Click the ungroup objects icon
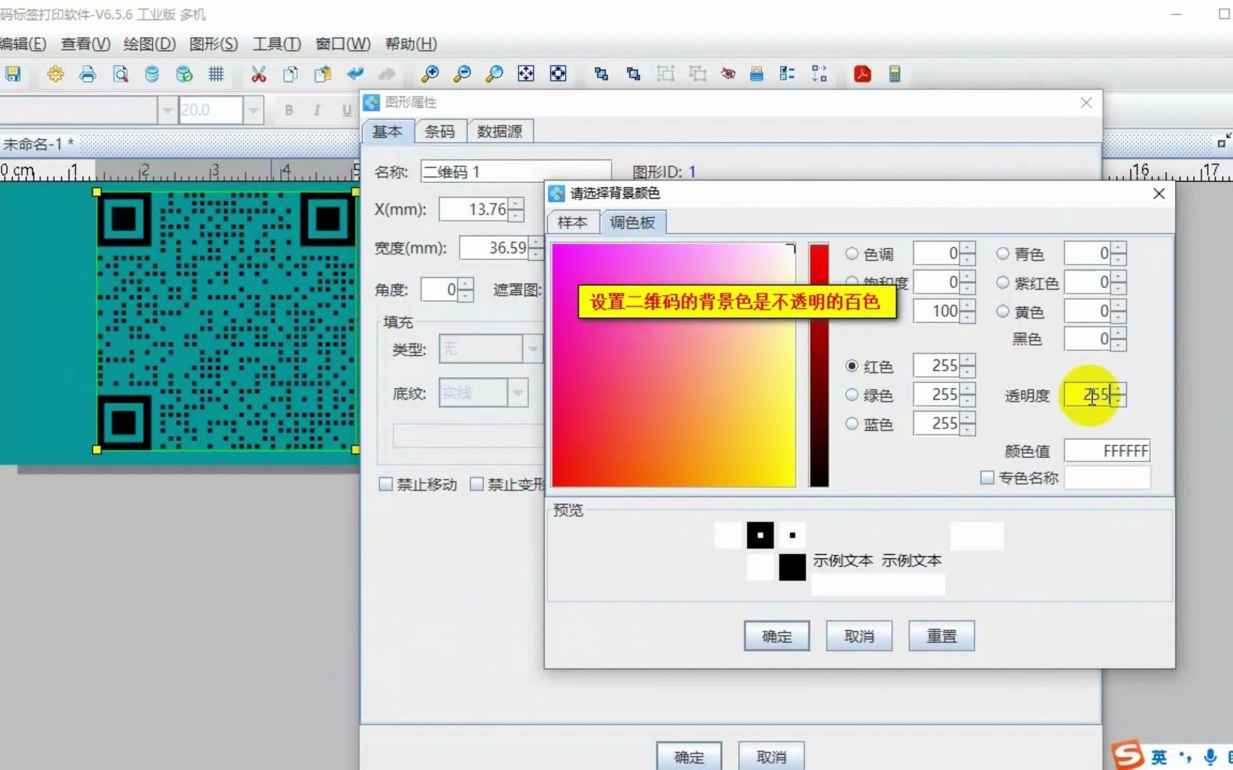Screen dimensions: 1233x770 [697, 73]
